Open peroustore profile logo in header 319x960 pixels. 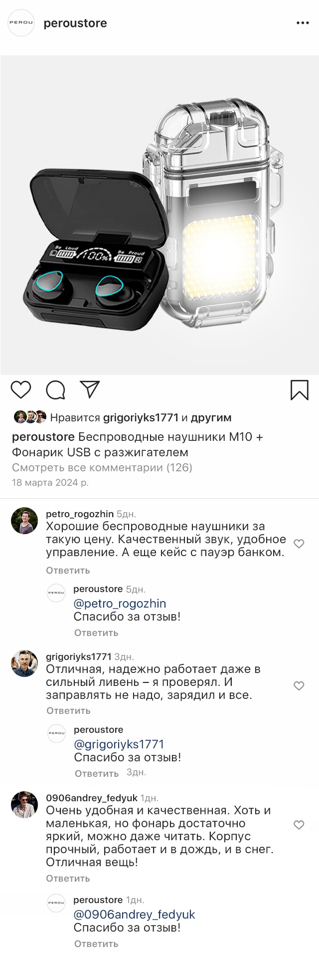(x=21, y=23)
